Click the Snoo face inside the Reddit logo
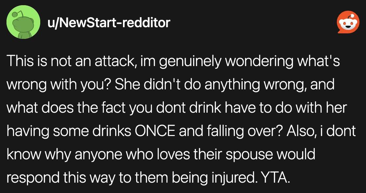The height and width of the screenshot is (193, 366). [x=348, y=24]
